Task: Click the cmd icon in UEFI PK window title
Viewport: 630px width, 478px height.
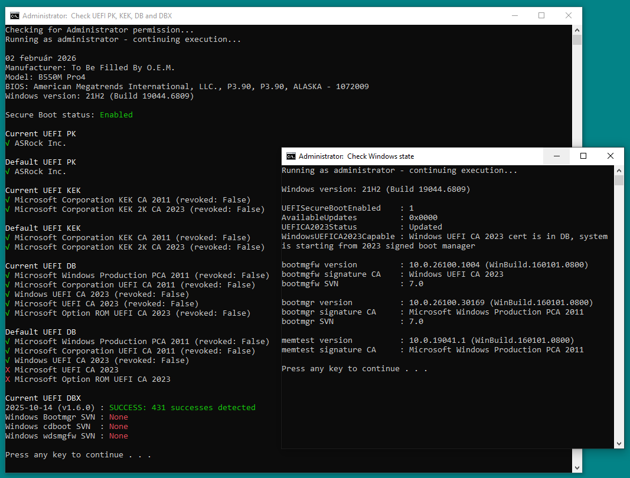Action: click(14, 16)
